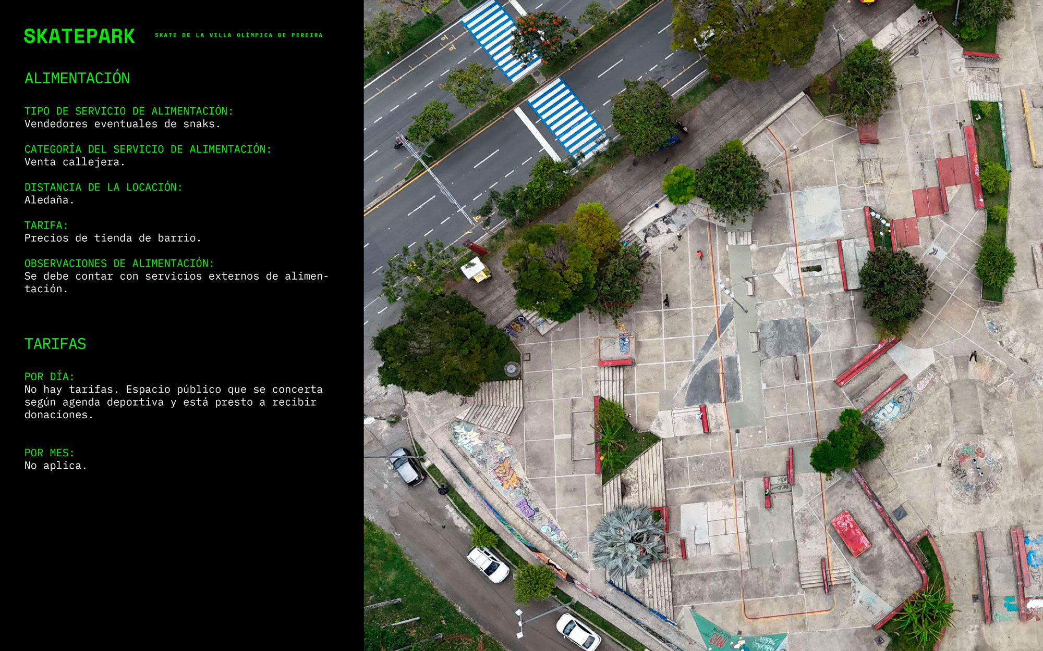Click the TARIFA label
This screenshot has width=1043, height=651.
coord(46,225)
